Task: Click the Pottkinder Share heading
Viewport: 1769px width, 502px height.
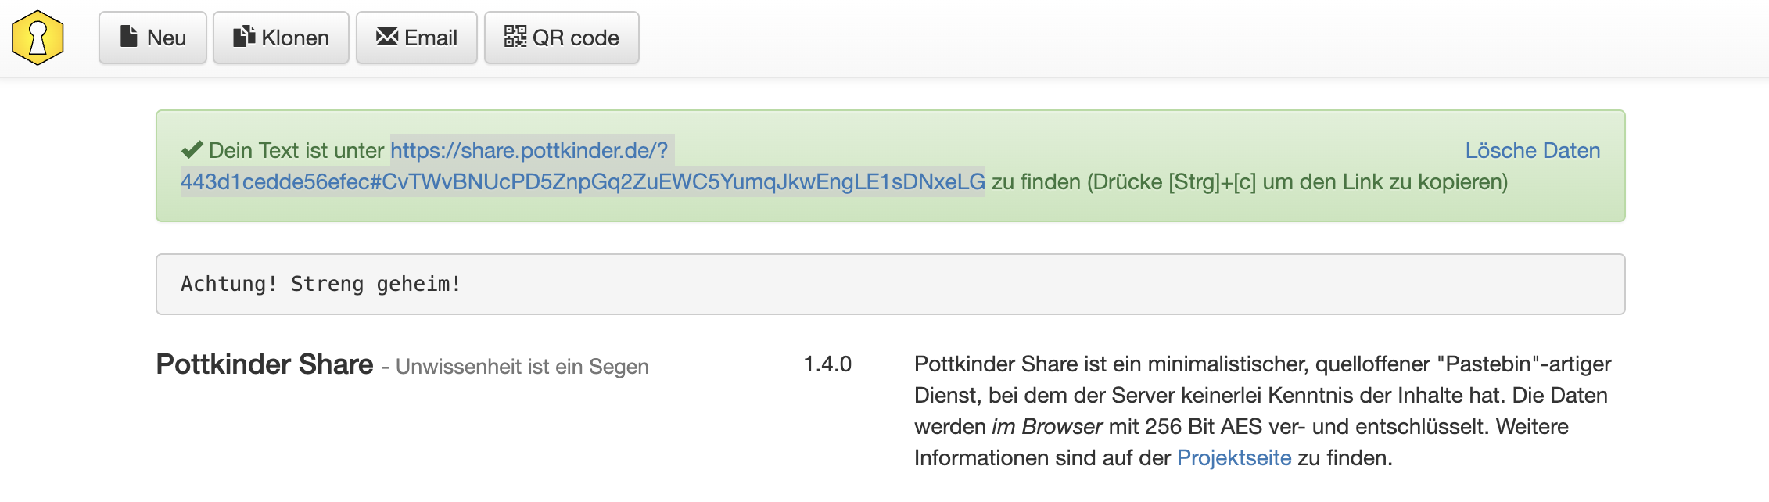Action: [x=264, y=364]
